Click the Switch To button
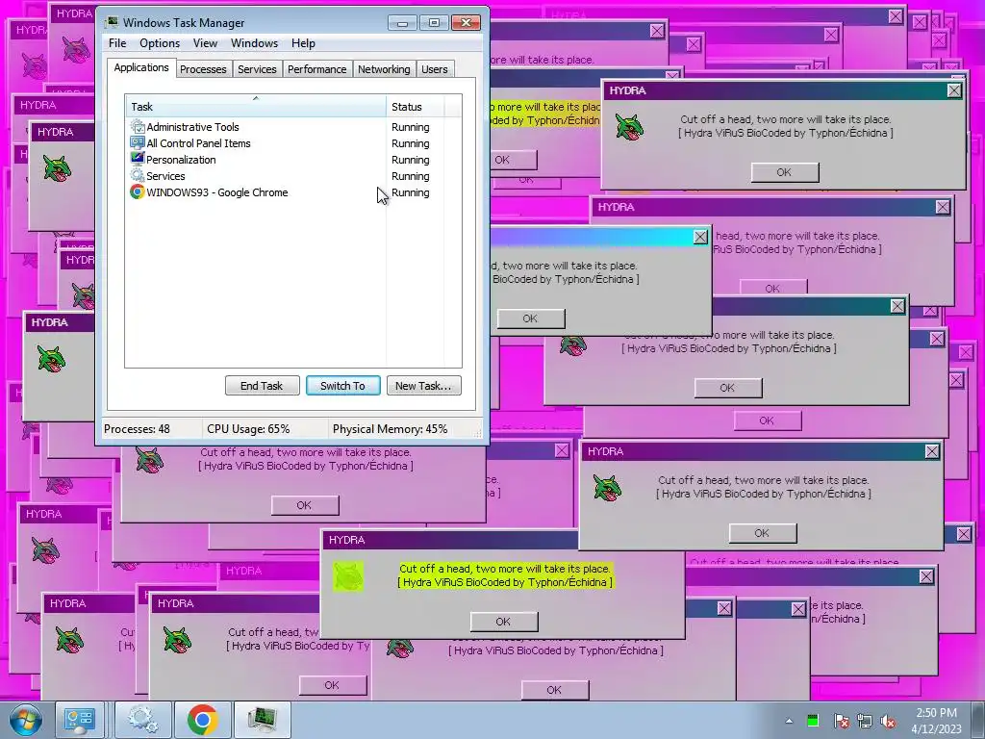This screenshot has width=985, height=739. pyautogui.click(x=343, y=386)
